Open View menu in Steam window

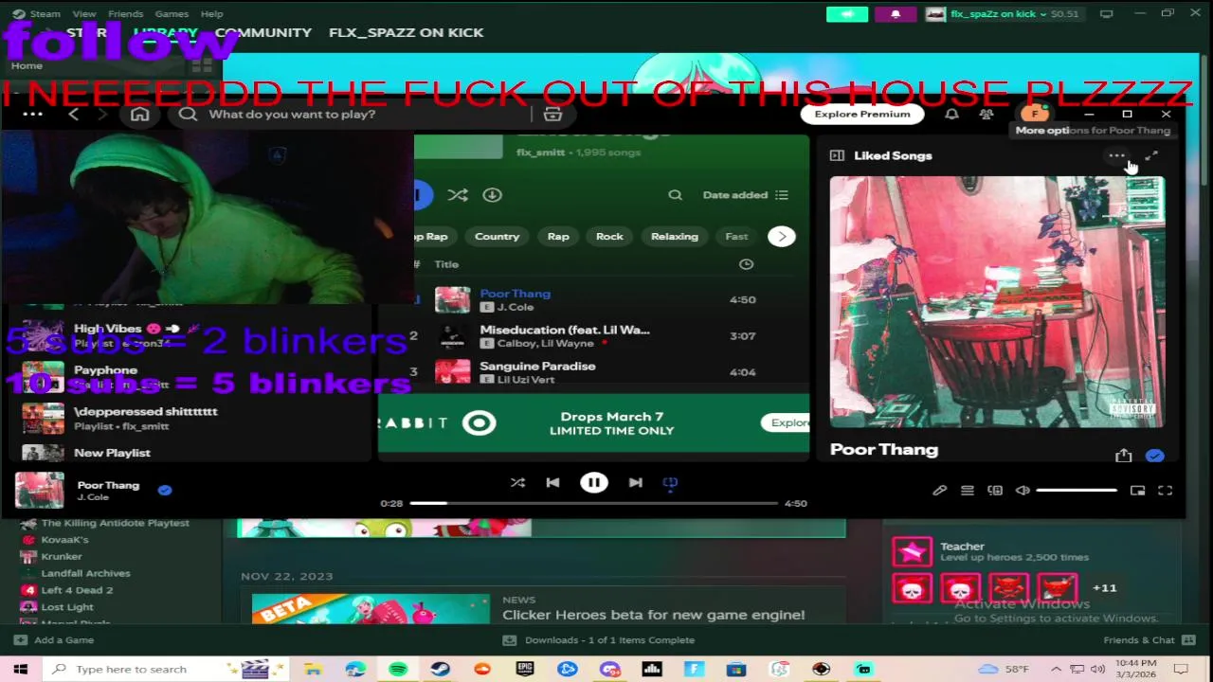tap(84, 14)
